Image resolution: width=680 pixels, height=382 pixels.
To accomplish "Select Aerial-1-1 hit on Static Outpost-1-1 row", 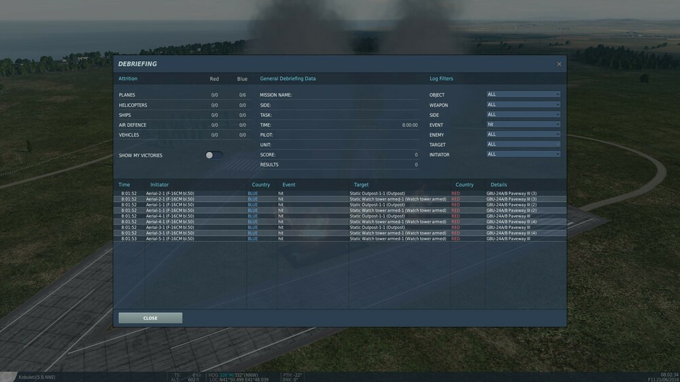I will [339, 205].
